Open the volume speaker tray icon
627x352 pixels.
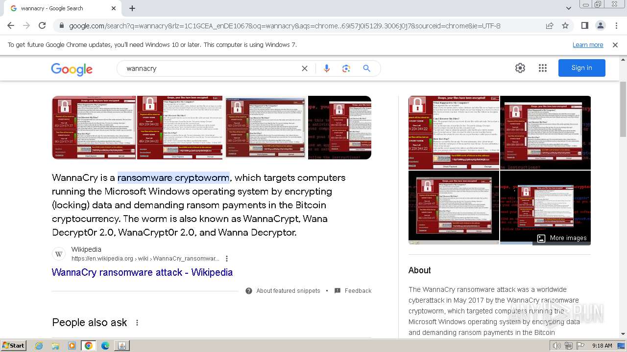coord(557,346)
